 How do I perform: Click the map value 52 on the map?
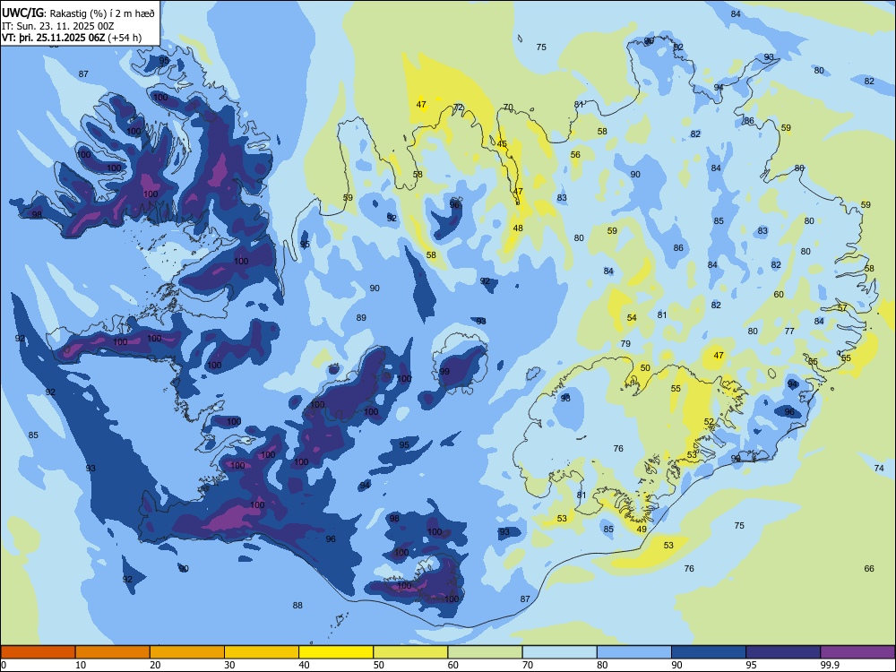709,422
